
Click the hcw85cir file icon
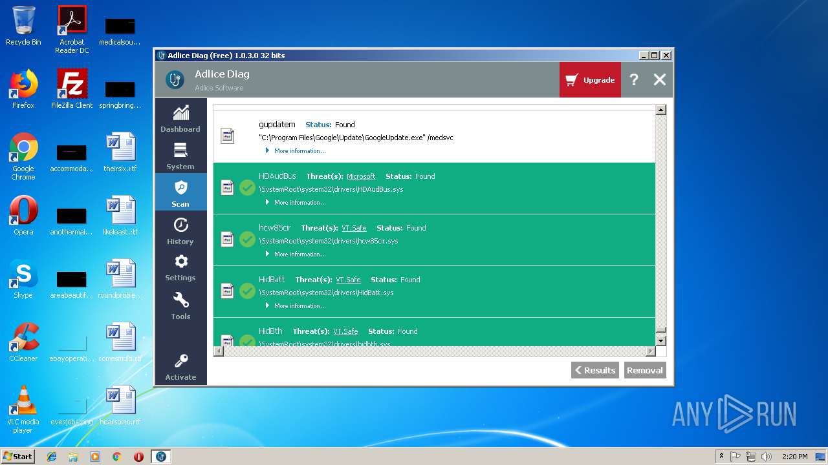[227, 239]
